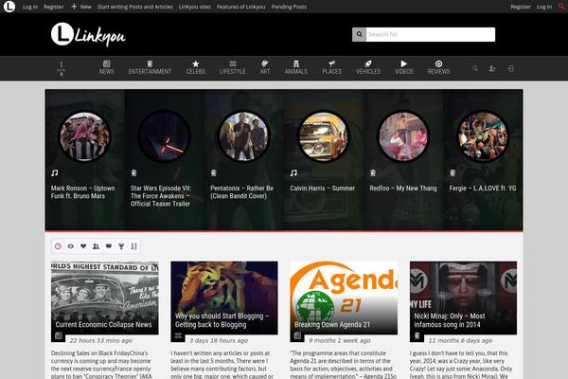This screenshot has width=568, height=379.
Task: Open the Places category
Action: click(332, 68)
